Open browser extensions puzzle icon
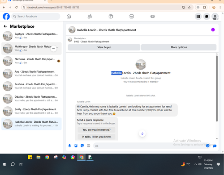The width and height of the screenshot is (224, 175). [204, 7]
